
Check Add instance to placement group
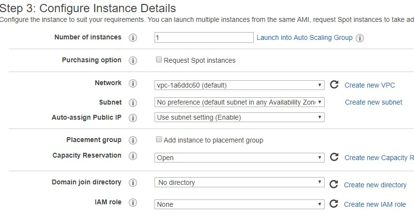click(159, 139)
